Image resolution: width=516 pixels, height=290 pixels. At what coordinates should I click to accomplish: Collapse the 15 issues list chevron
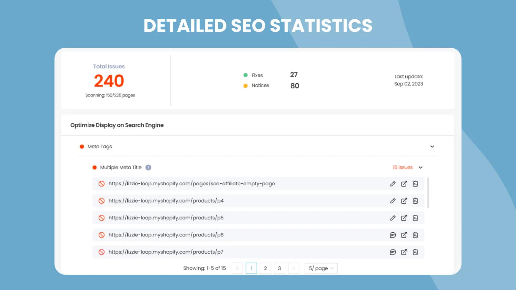pos(421,168)
